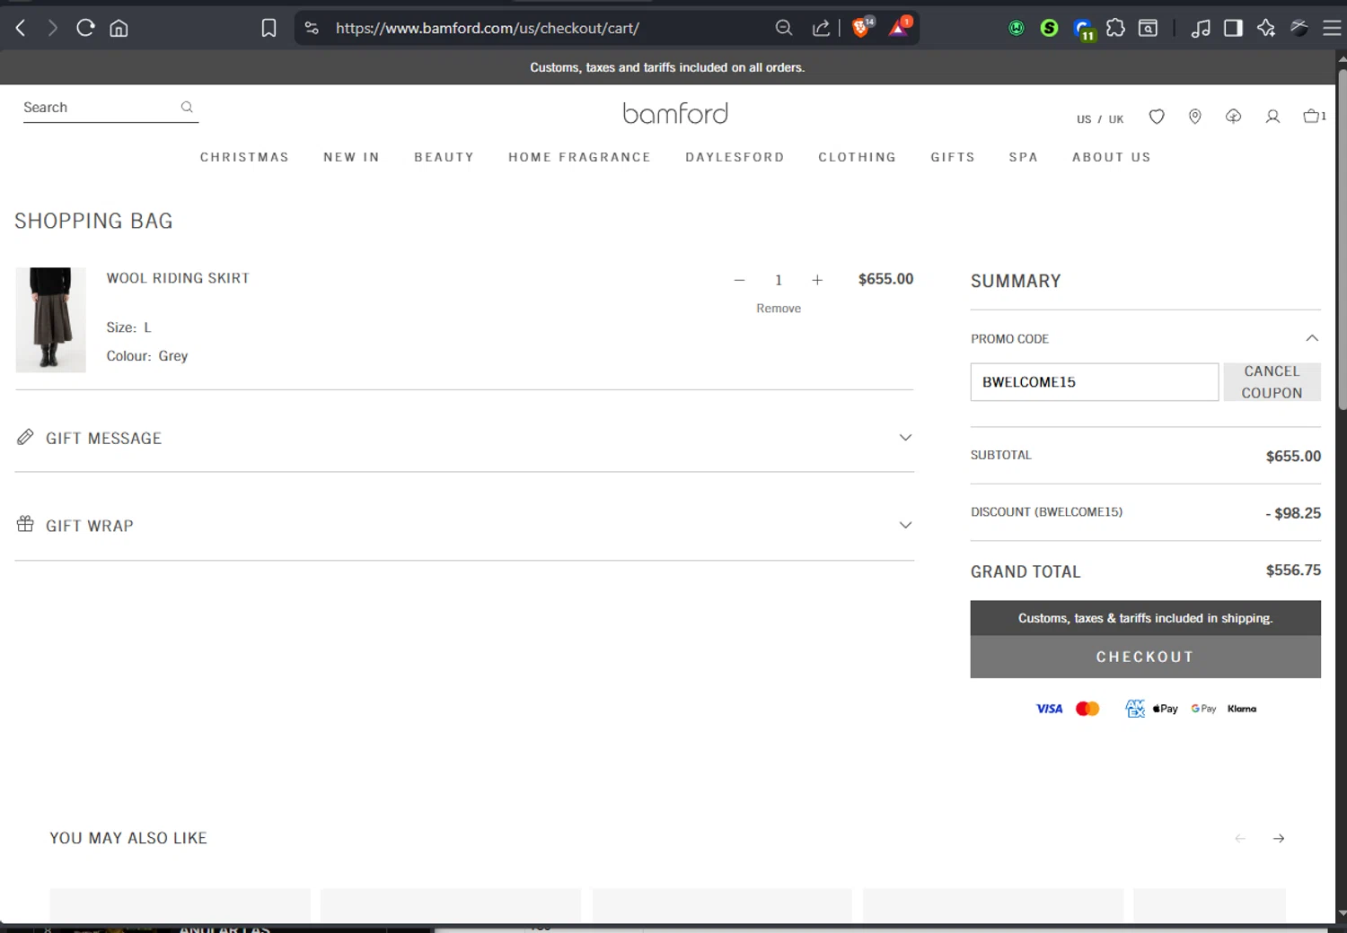1347x933 pixels.
Task: Reload the page with the refresh icon
Action: coord(85,28)
